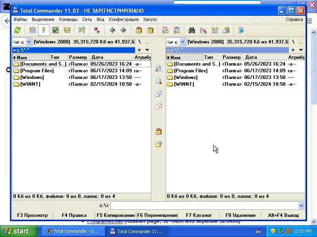Click the unpack files toolbar icon
Screen dimensions: 317x237
point(150,30)
